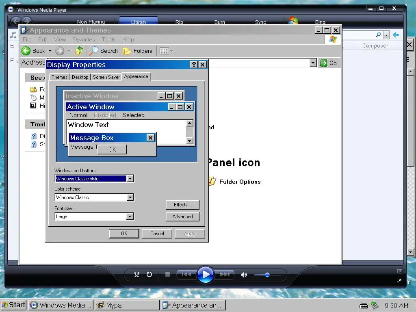
Task: Click the Start button
Action: 13,305
